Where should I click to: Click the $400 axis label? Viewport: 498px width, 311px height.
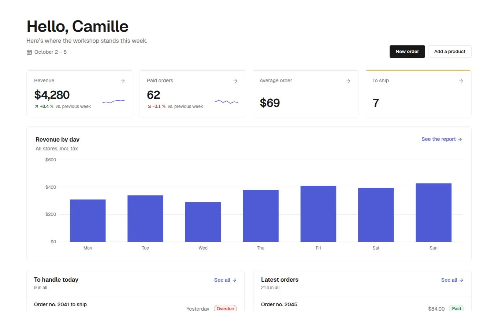(51, 187)
